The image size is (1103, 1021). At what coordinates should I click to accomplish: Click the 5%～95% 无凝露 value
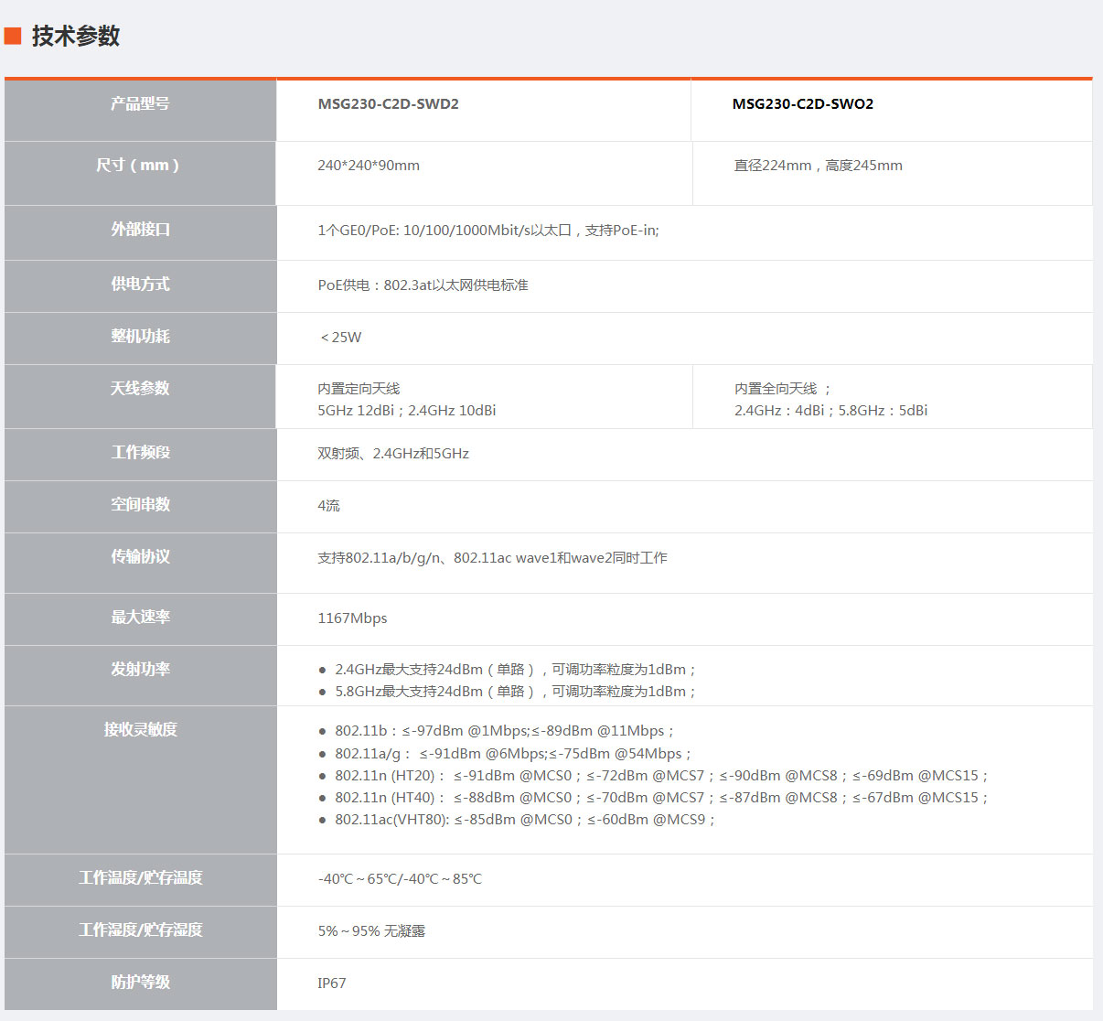pyautogui.click(x=371, y=931)
